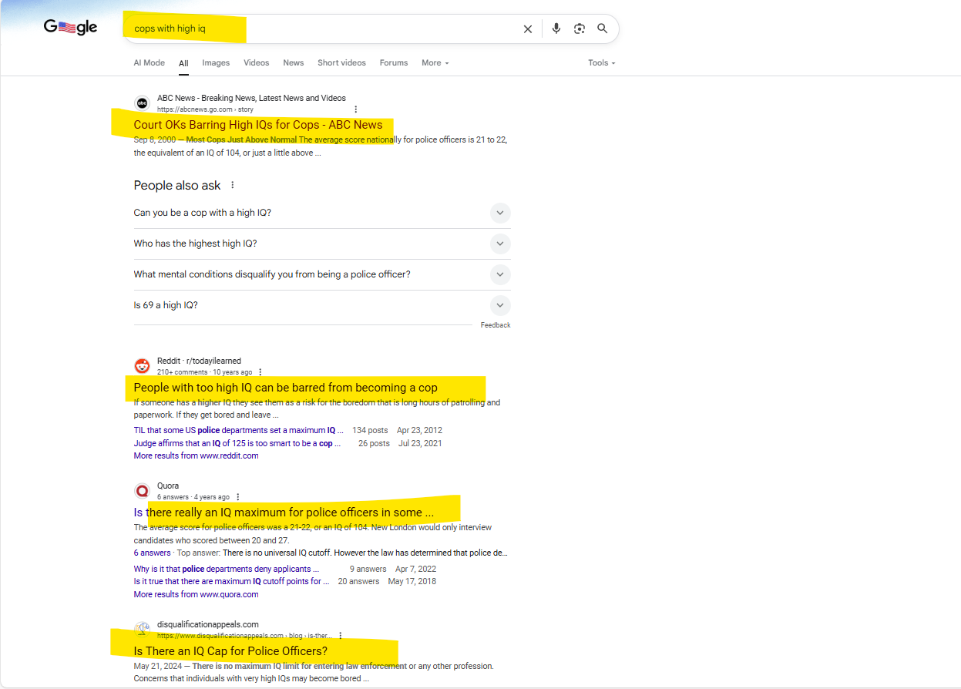The width and height of the screenshot is (961, 689).
Task: Open 'Is it true that there are maximum IQ cutoff' link
Action: click(x=232, y=582)
